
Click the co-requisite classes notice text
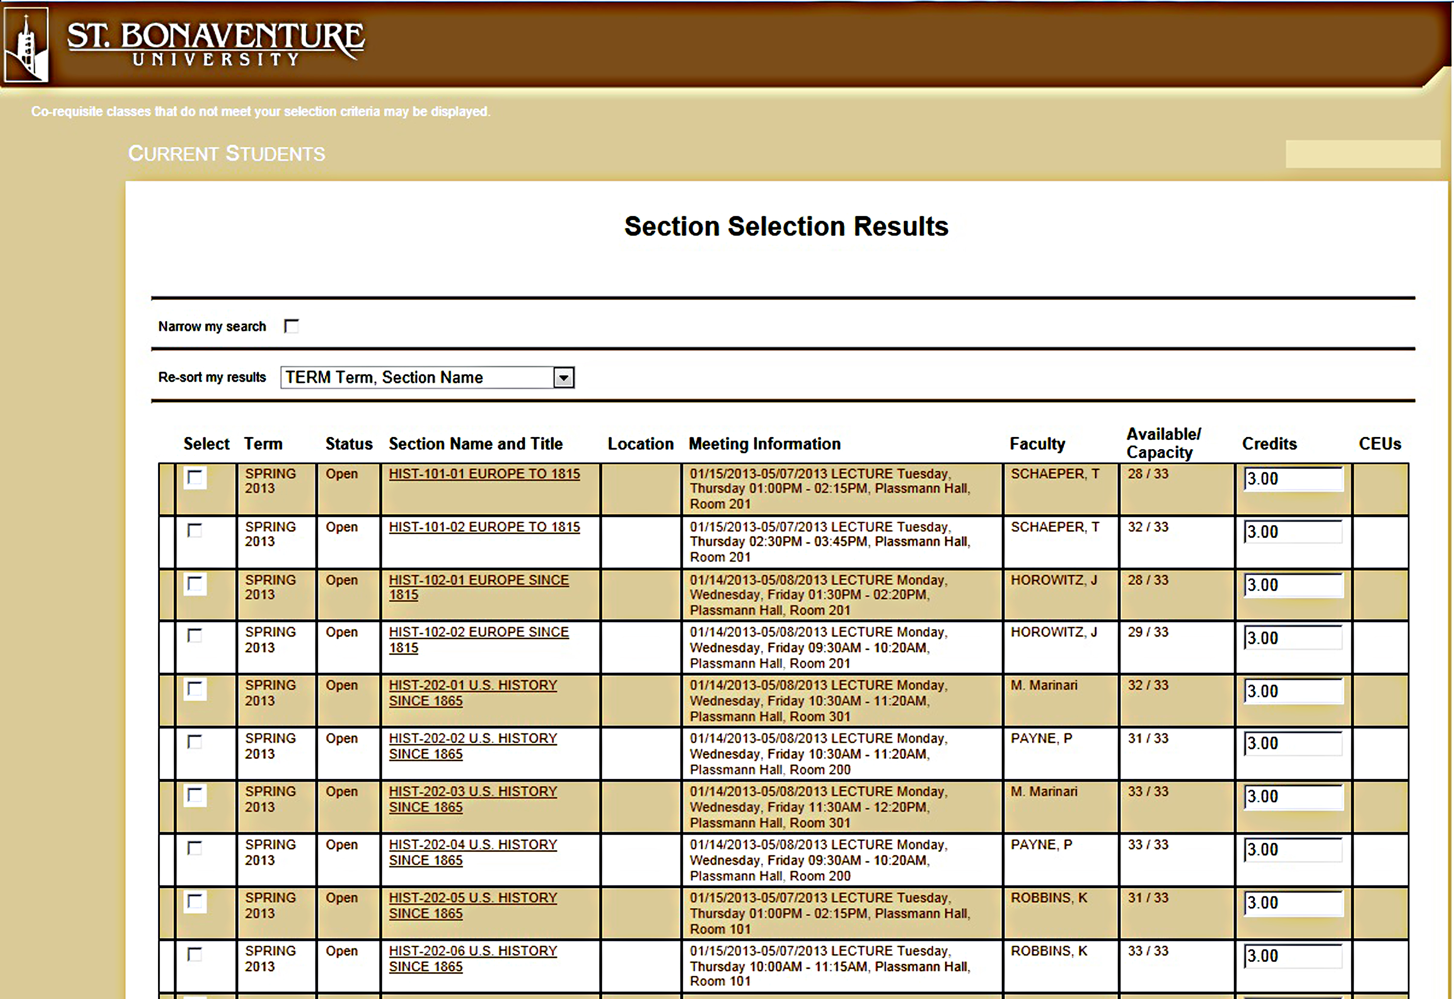coord(261,111)
